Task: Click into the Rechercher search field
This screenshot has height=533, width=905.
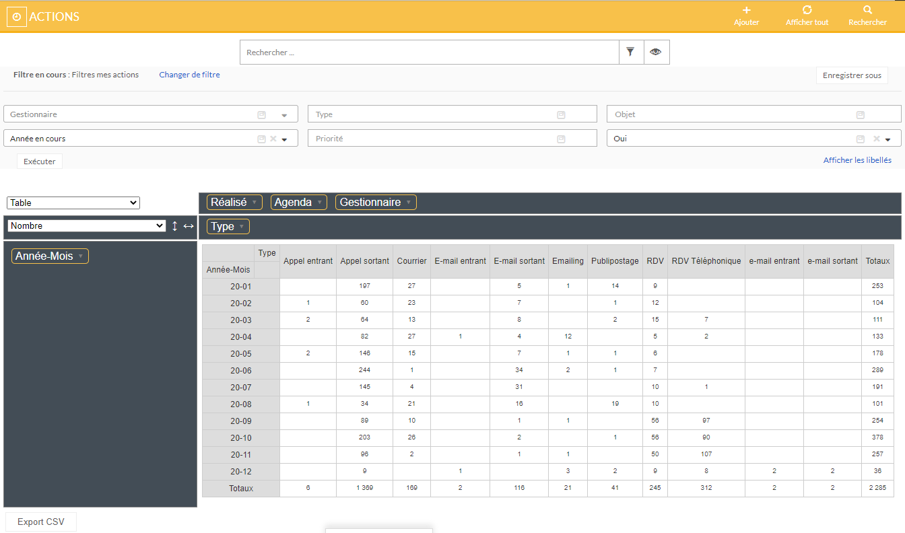Action: coord(429,52)
